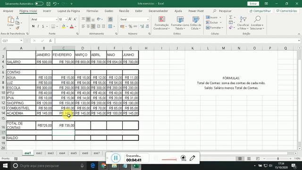302x170 pixels.
Task: Open the Fórmulas tab
Action: pos(92,11)
